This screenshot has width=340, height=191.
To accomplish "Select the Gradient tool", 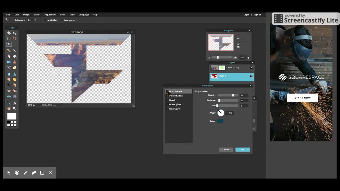I will (x=9, y=62).
